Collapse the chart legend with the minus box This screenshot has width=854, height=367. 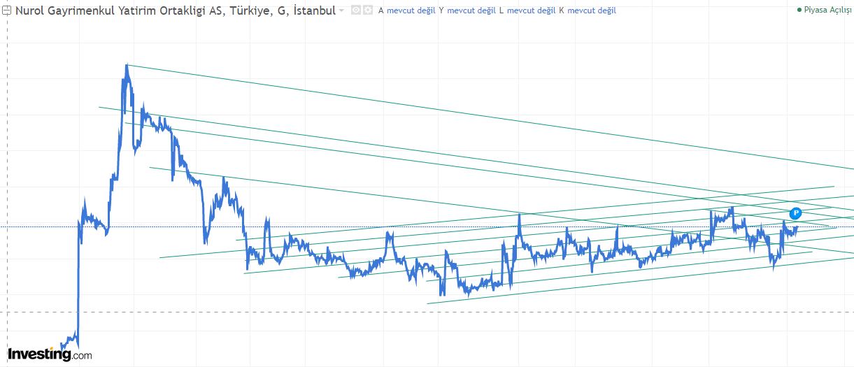(x=6, y=11)
